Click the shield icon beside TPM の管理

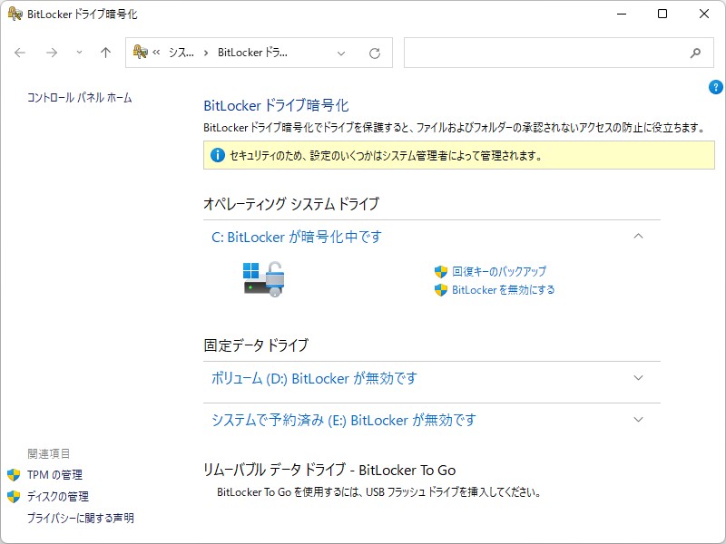click(13, 473)
